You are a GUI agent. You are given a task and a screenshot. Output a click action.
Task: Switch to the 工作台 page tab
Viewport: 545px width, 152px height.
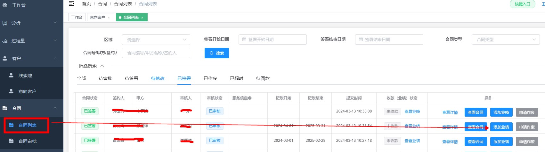[x=77, y=17]
